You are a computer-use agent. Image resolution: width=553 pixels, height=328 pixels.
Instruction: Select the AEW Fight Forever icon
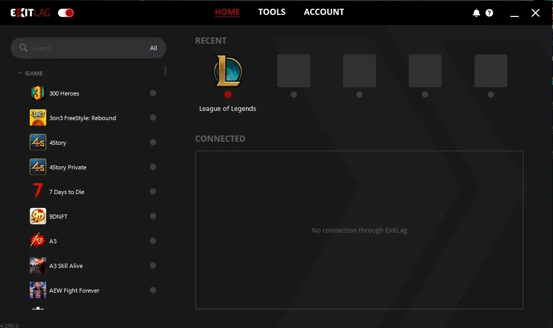[37, 290]
